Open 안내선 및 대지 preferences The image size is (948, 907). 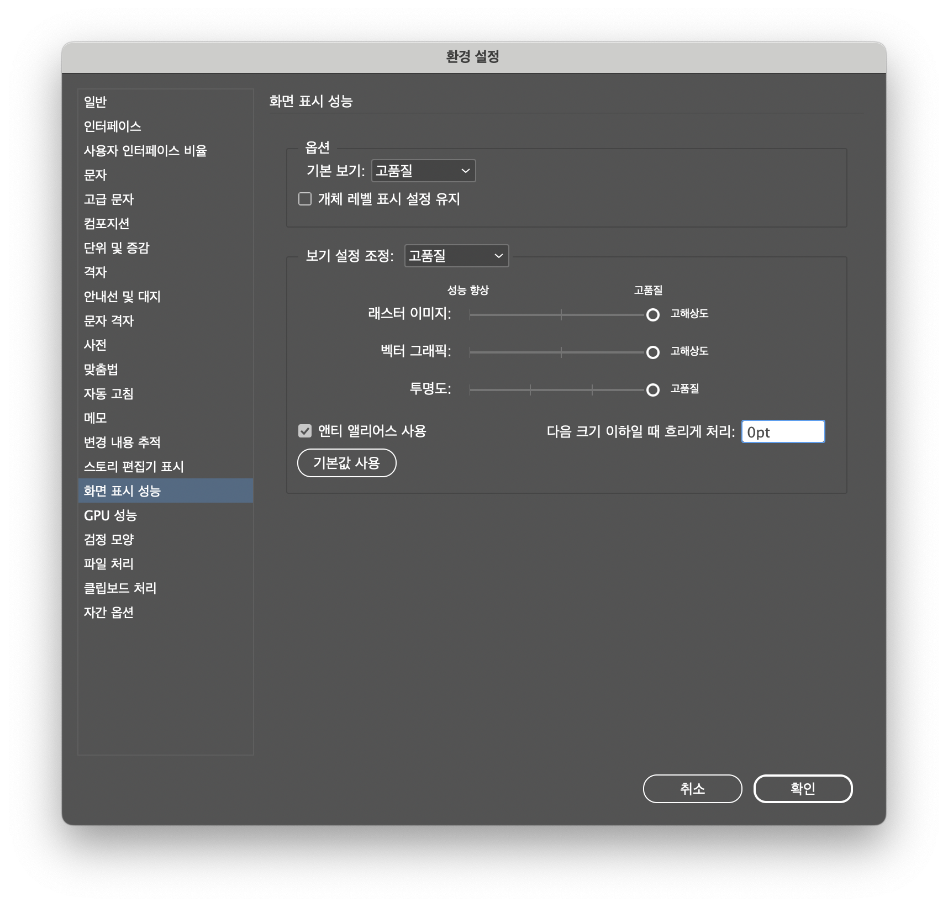click(165, 296)
